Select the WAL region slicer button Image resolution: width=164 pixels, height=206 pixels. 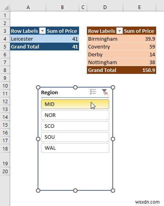(75, 148)
